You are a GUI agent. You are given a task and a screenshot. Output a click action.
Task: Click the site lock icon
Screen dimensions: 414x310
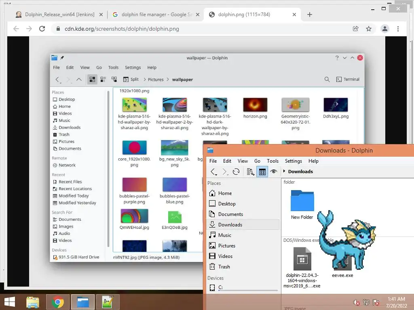(x=58, y=29)
